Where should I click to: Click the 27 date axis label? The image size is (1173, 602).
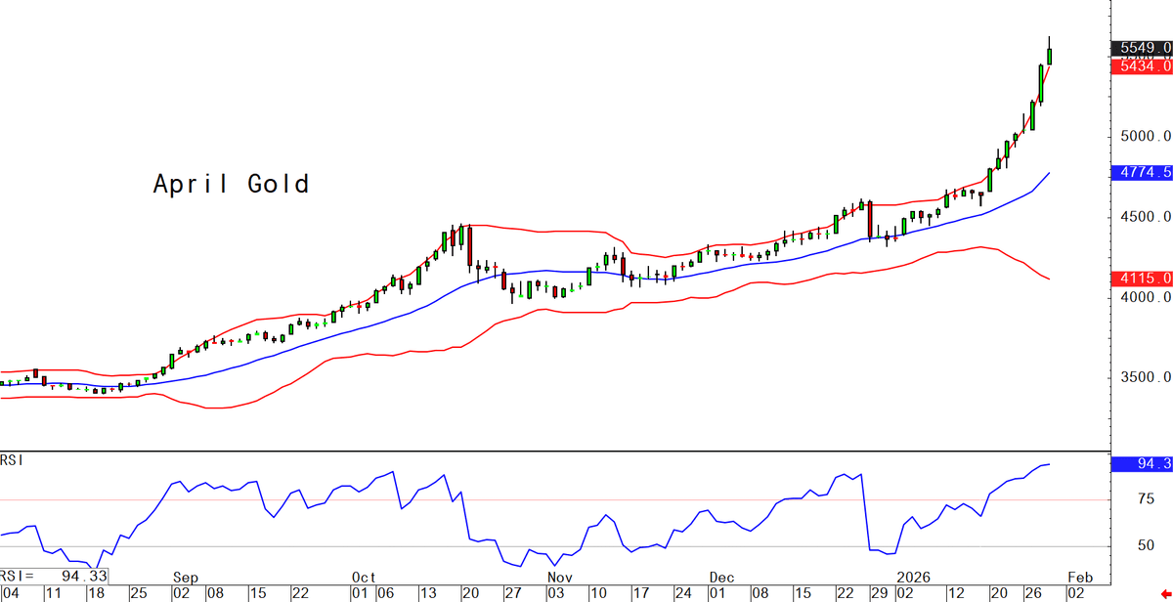point(514,593)
